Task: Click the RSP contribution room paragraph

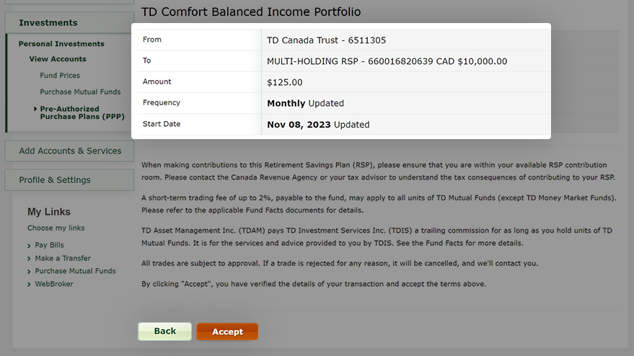Action: (378, 171)
